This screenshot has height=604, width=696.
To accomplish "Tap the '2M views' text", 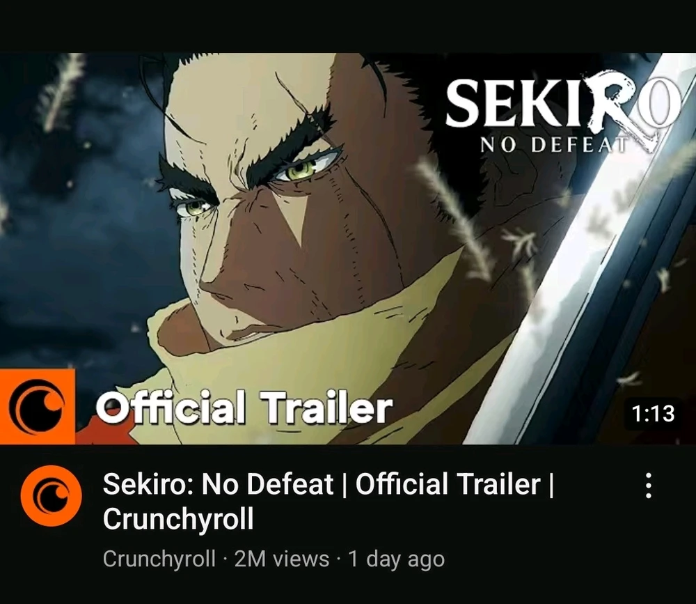I will click(x=282, y=559).
